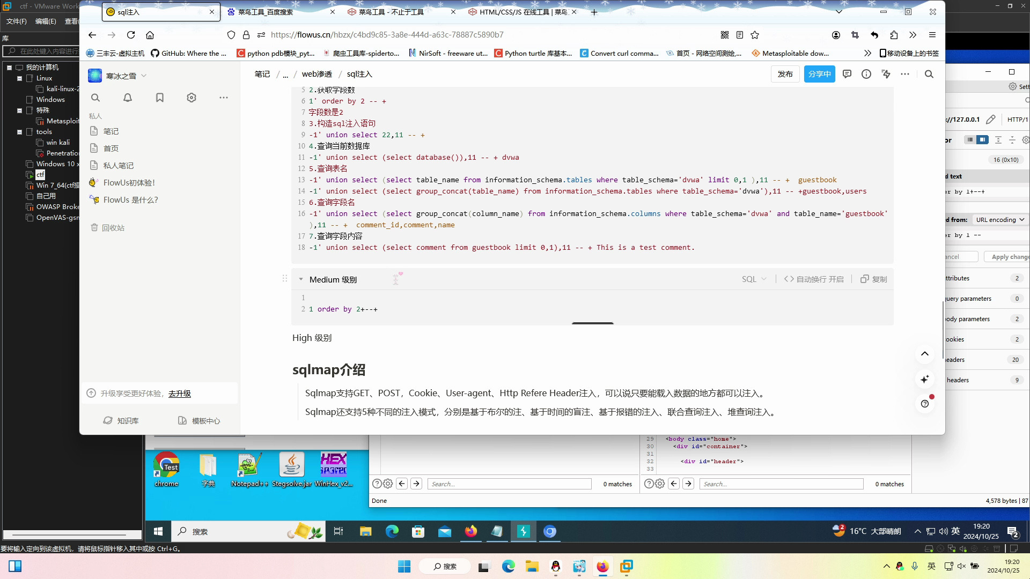
Task: Open page more menu ellipsis
Action: 905,74
